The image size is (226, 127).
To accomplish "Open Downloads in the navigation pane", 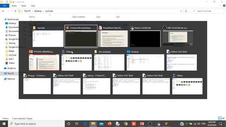I will [12, 27].
